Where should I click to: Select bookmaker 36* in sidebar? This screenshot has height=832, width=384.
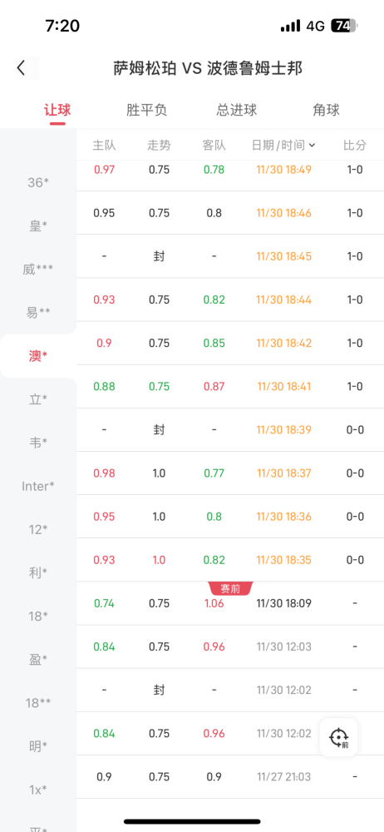[38, 182]
